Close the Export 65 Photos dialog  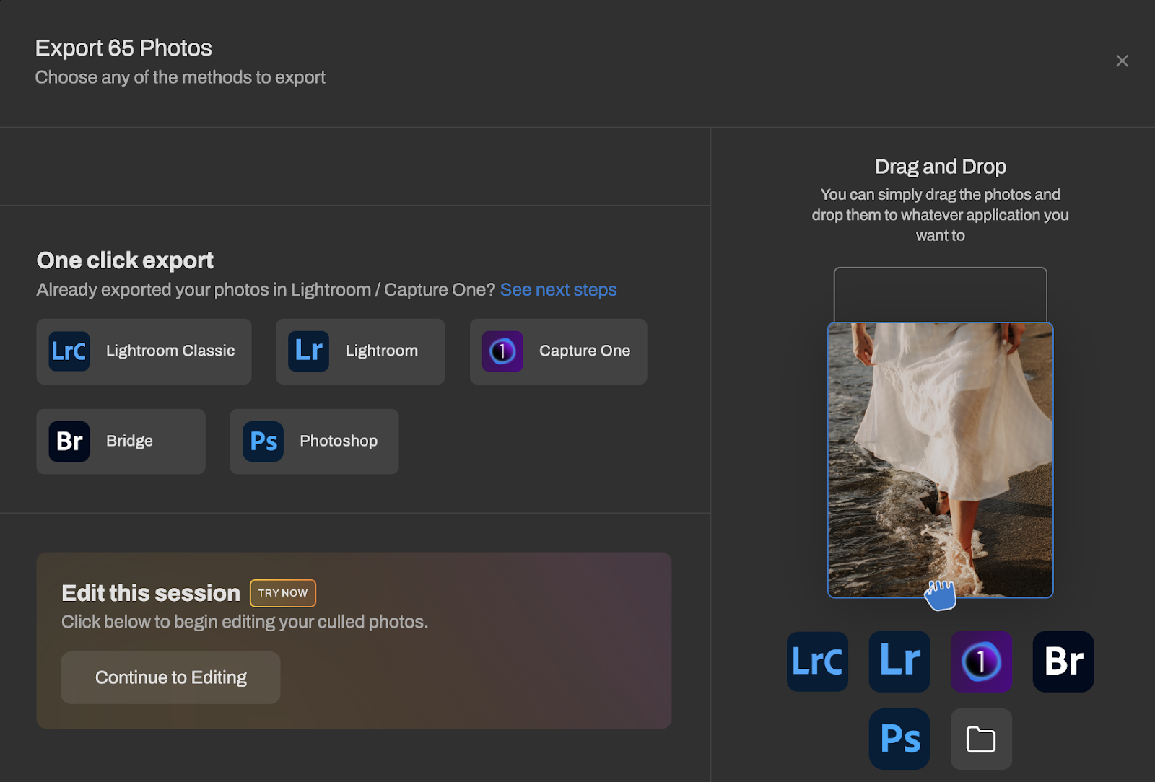(1122, 61)
